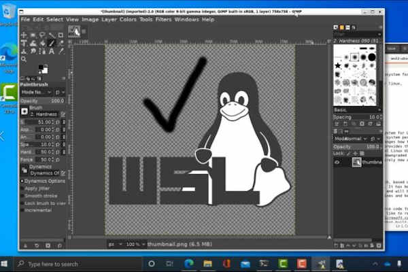This screenshot has height=272, width=408.
Task: Click the brush Spacing 10.0 slider
Action: pyautogui.click(x=357, y=117)
